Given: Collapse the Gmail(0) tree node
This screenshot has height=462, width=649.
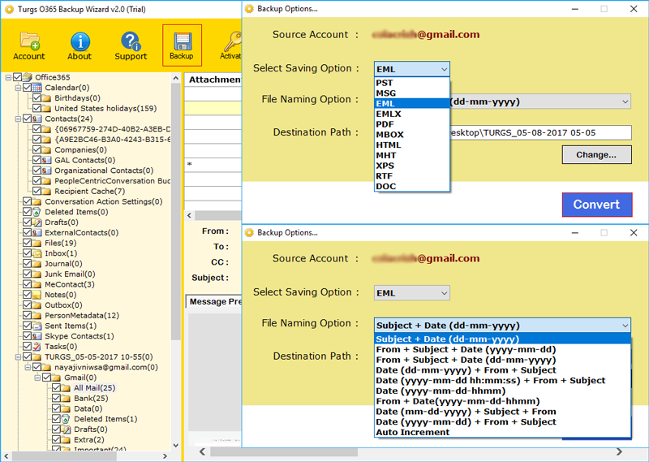Looking at the screenshot, I should [37, 378].
